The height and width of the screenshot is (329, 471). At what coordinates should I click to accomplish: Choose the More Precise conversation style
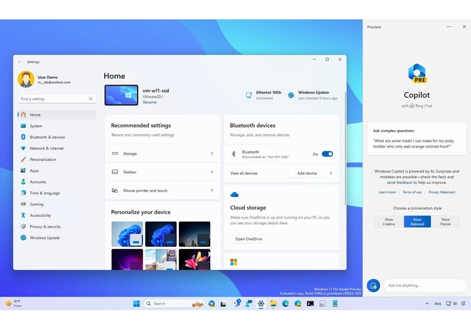point(445,221)
